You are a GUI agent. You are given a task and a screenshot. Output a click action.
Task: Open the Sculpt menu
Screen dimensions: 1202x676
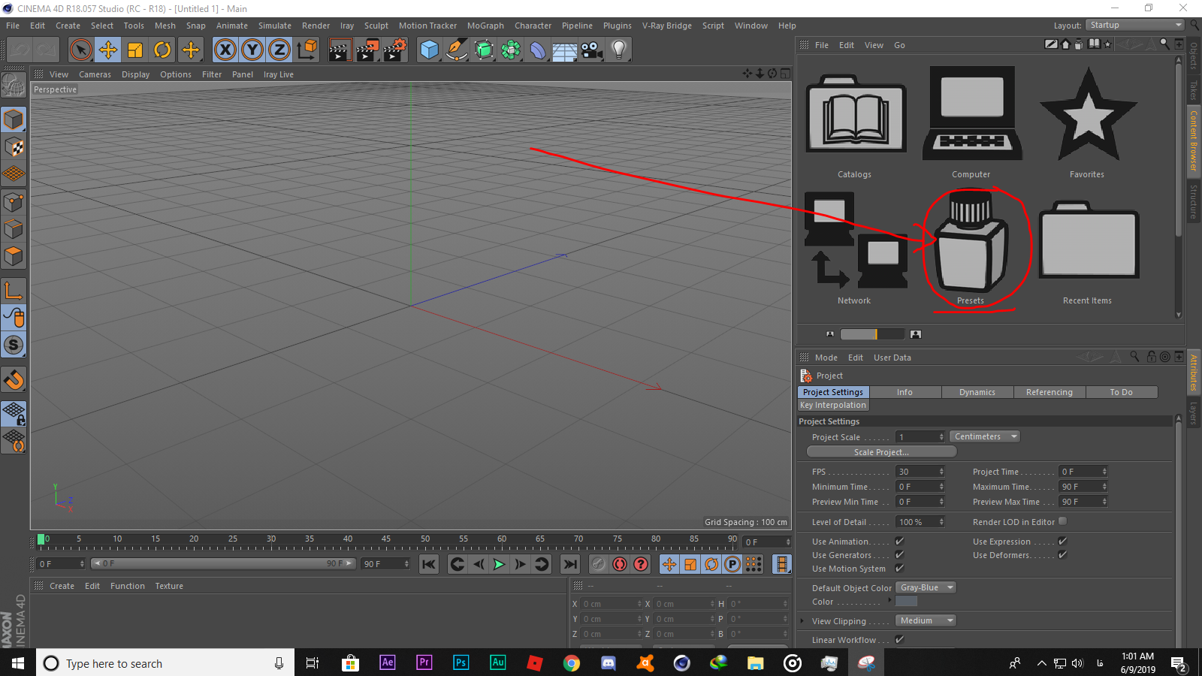coord(376,26)
